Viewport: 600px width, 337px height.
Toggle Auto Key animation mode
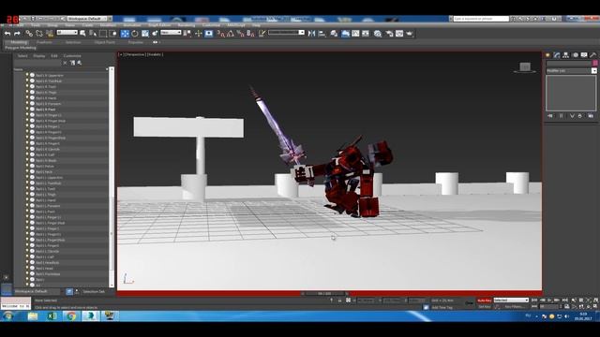(x=485, y=300)
